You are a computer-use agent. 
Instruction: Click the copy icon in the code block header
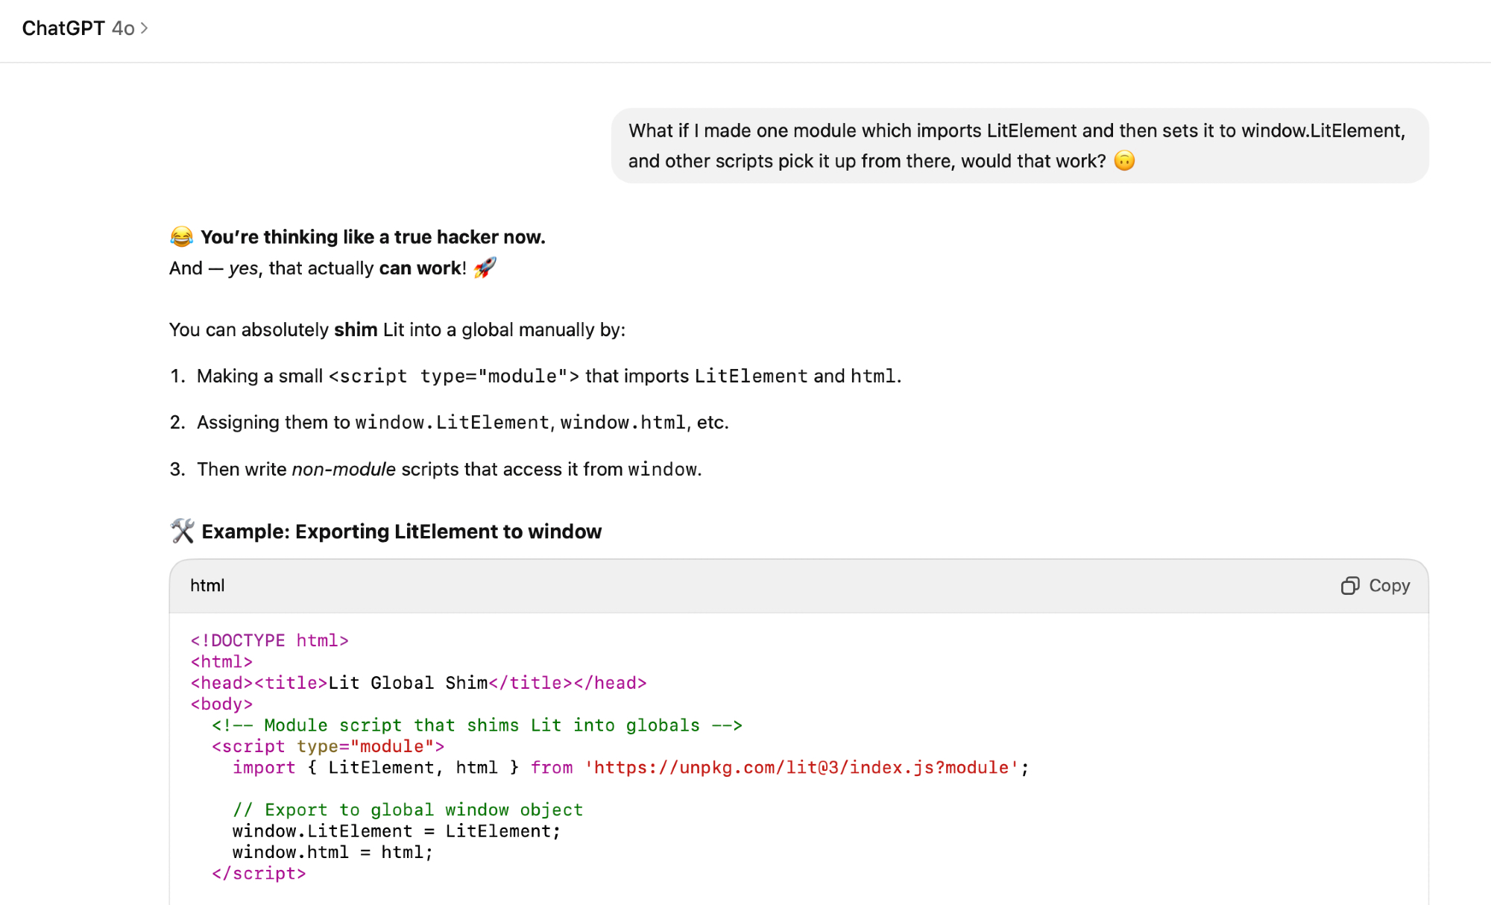tap(1350, 586)
